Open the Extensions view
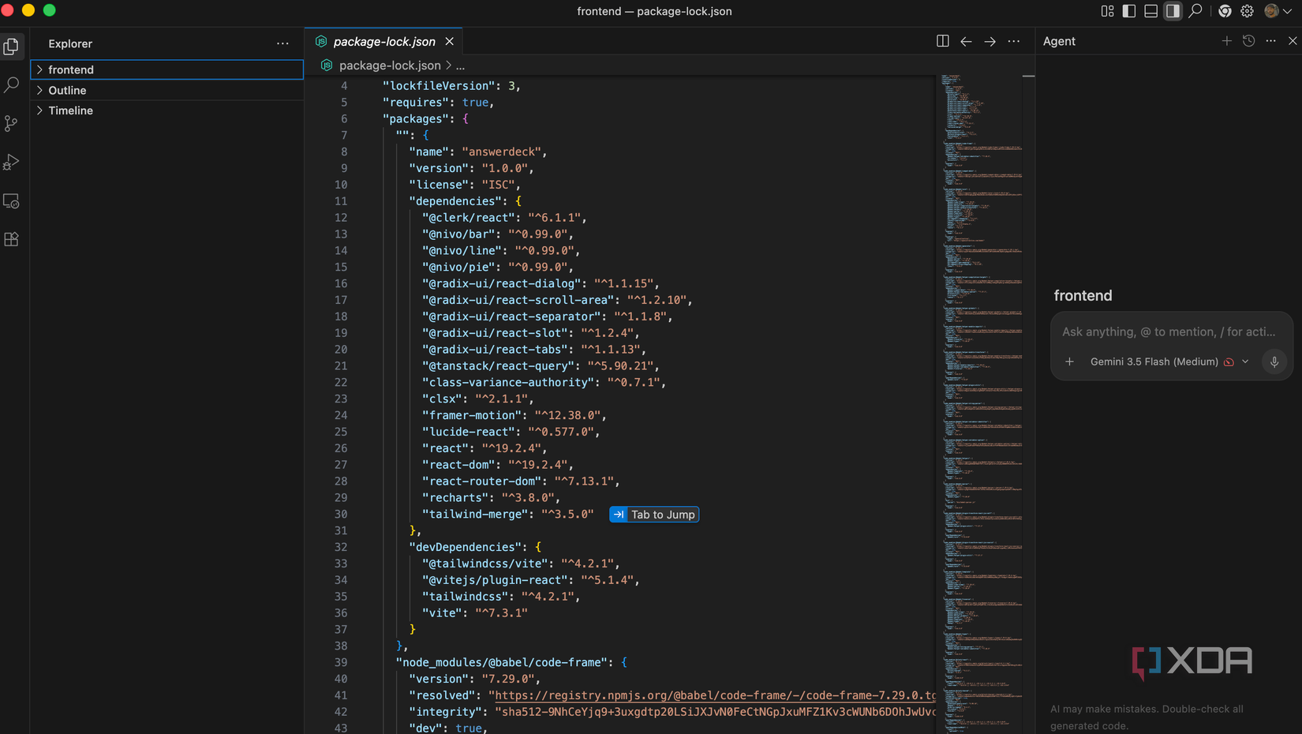This screenshot has width=1302, height=734. (11, 239)
